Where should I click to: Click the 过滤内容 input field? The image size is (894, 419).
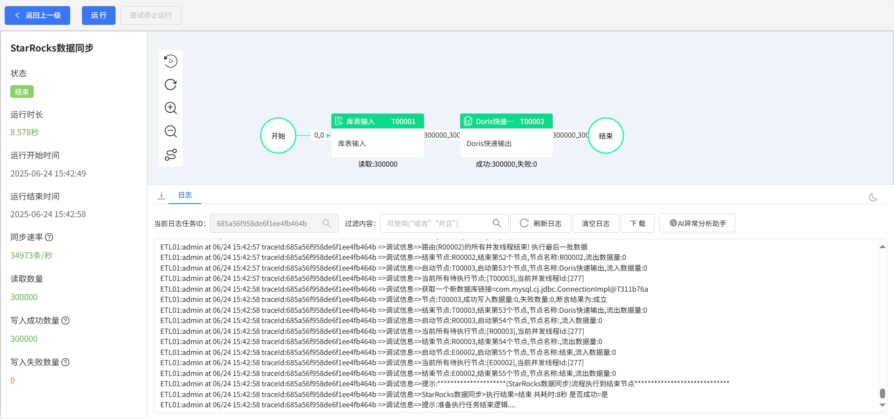[x=444, y=223]
